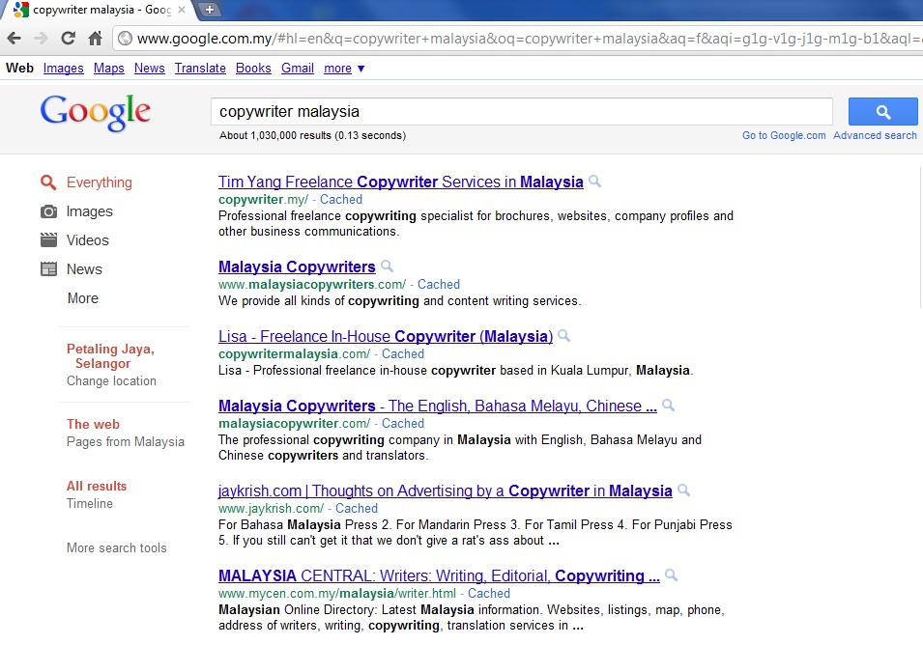The width and height of the screenshot is (923, 645).
Task: Click the About 1,030,000 results text
Action: click(x=312, y=135)
